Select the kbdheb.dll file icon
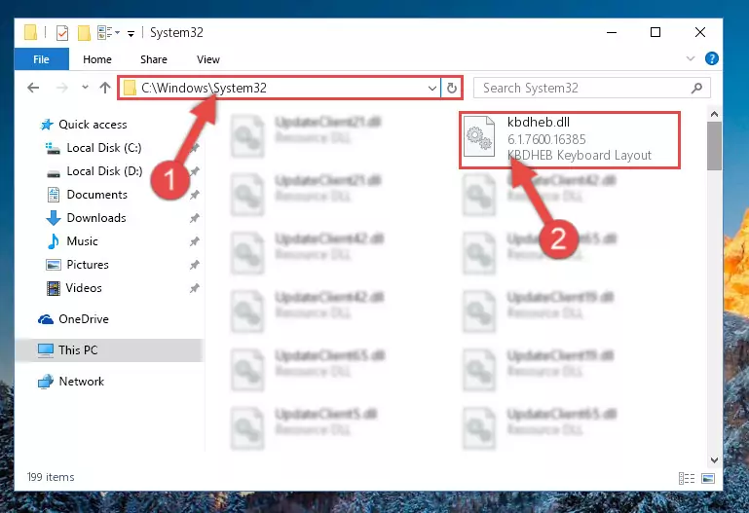This screenshot has width=749, height=513. [479, 137]
